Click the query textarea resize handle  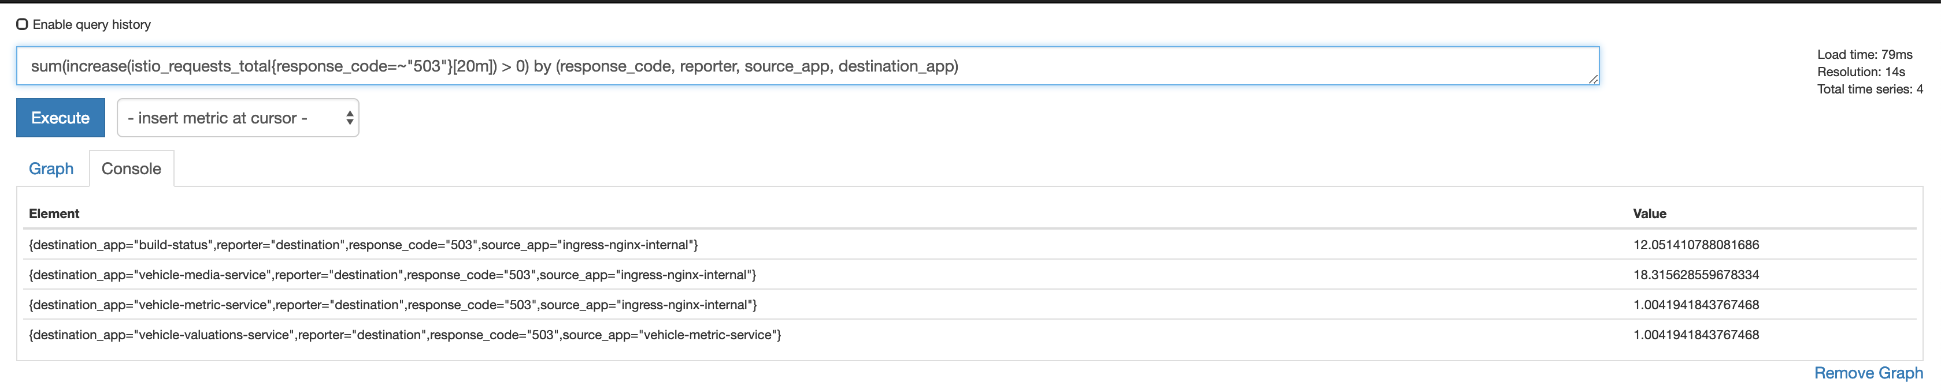click(x=1593, y=79)
